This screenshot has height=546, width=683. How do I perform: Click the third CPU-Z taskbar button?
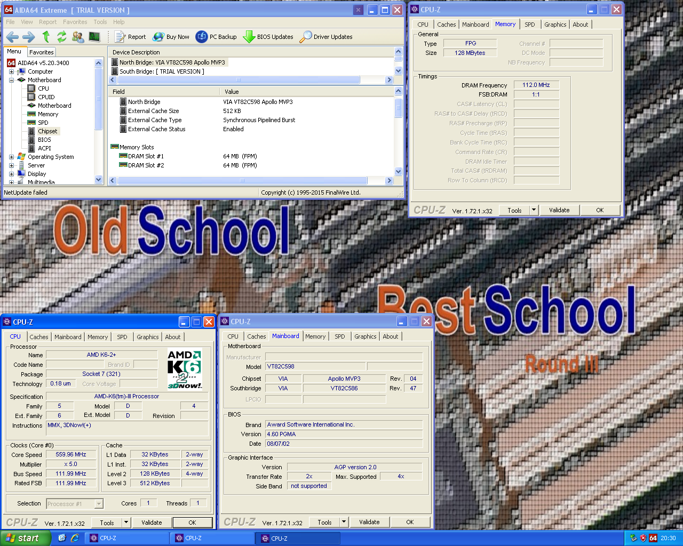tap(298, 538)
